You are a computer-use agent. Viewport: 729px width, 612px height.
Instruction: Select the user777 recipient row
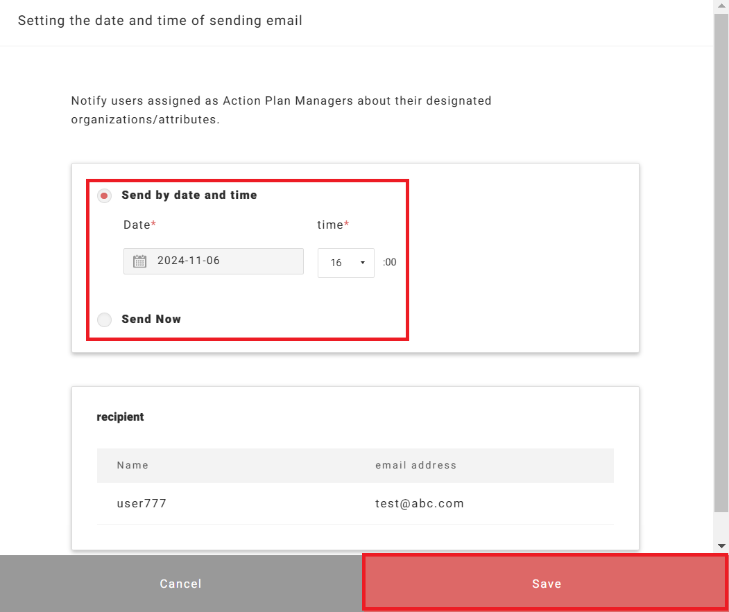point(141,504)
